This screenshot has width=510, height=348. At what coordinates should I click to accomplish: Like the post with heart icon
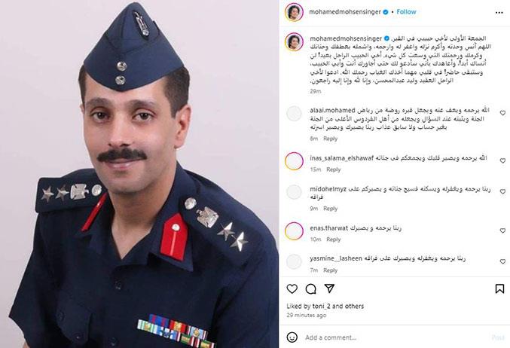click(292, 288)
